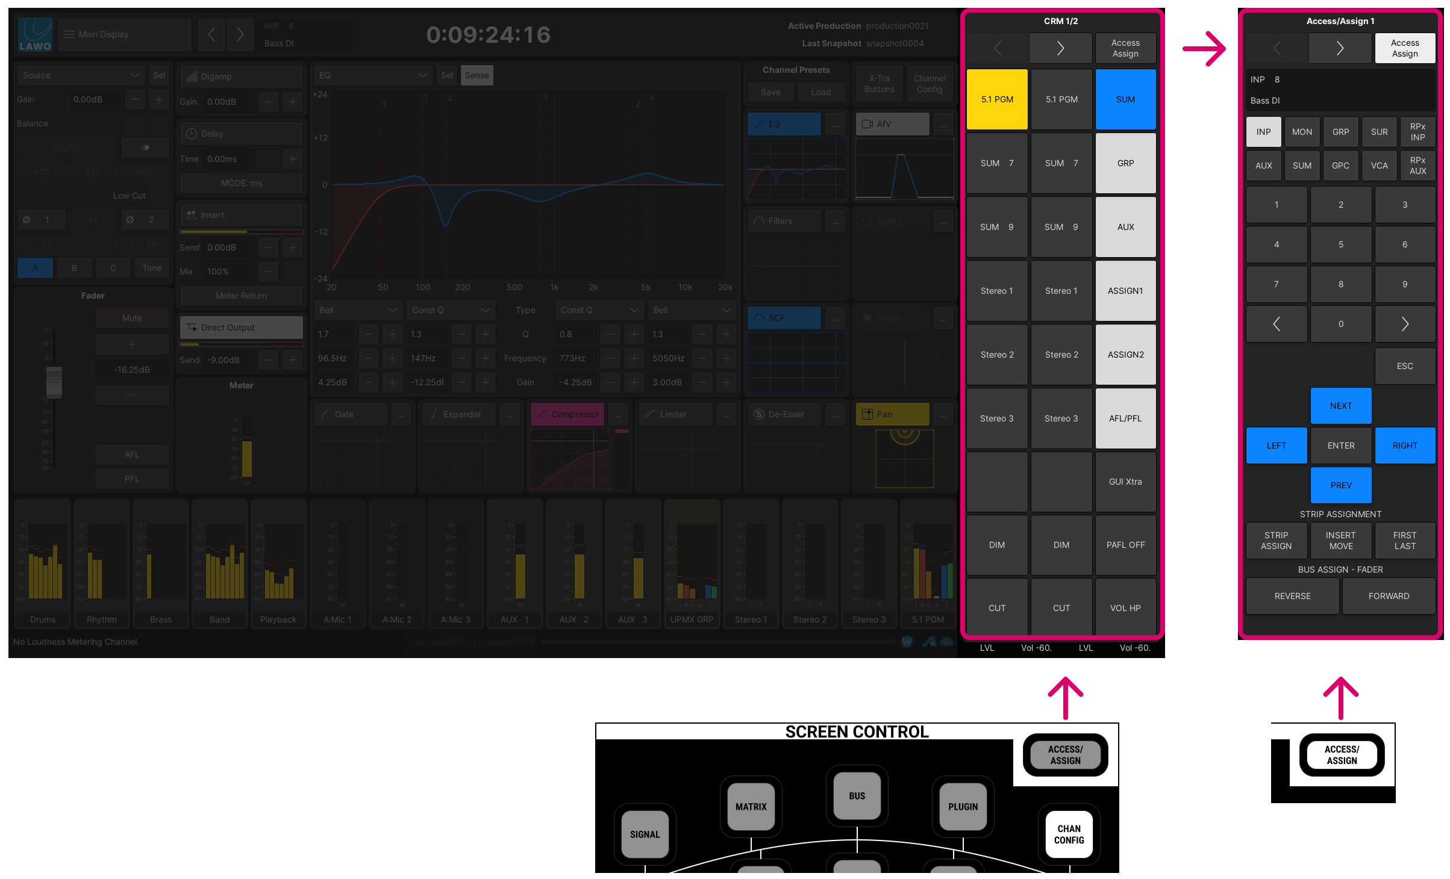
Task: Open the Source dropdown
Action: [x=80, y=75]
